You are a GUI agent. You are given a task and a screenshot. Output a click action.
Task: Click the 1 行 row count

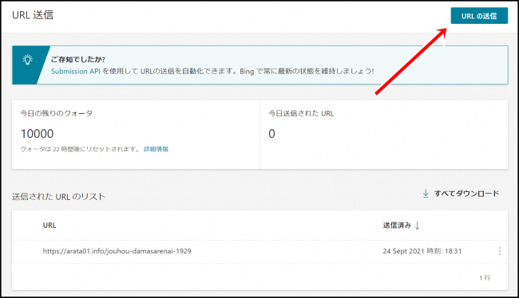click(x=485, y=277)
